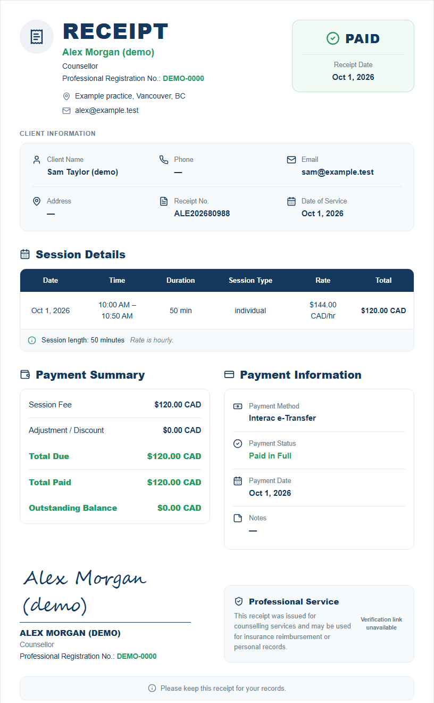Screen dimensions: 434x703
Task: Click the 'Oct 1, 2026' date cell in session table
Action: pos(51,310)
